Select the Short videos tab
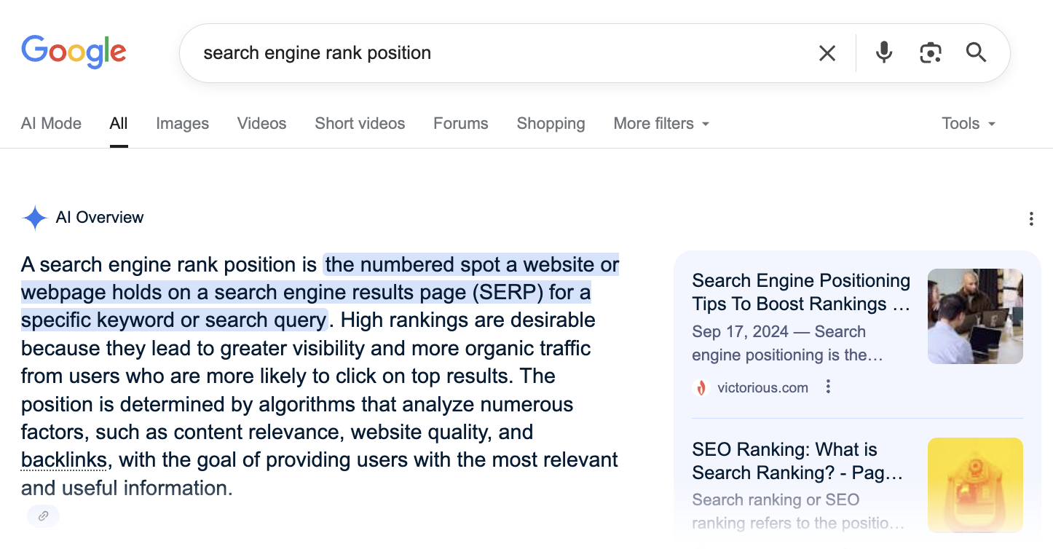The image size is (1053, 549). 360,124
